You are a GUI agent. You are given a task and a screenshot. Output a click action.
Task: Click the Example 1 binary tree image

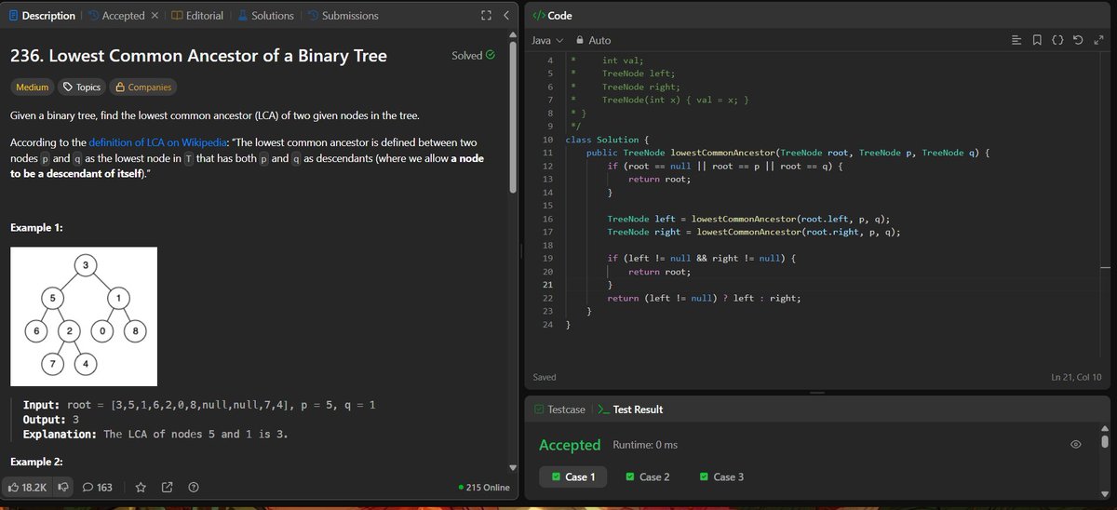pos(83,315)
